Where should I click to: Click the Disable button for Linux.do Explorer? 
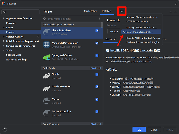[x=114, y=31]
